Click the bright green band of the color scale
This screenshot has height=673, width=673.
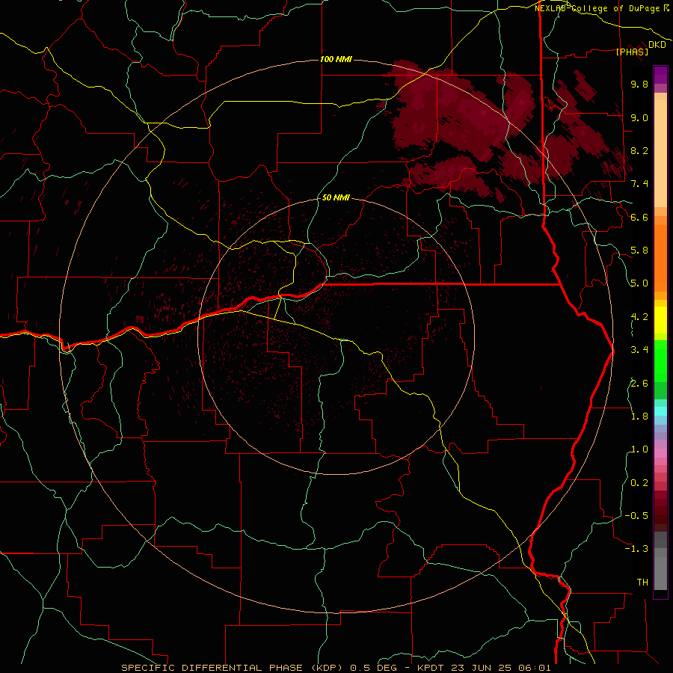coord(660,360)
